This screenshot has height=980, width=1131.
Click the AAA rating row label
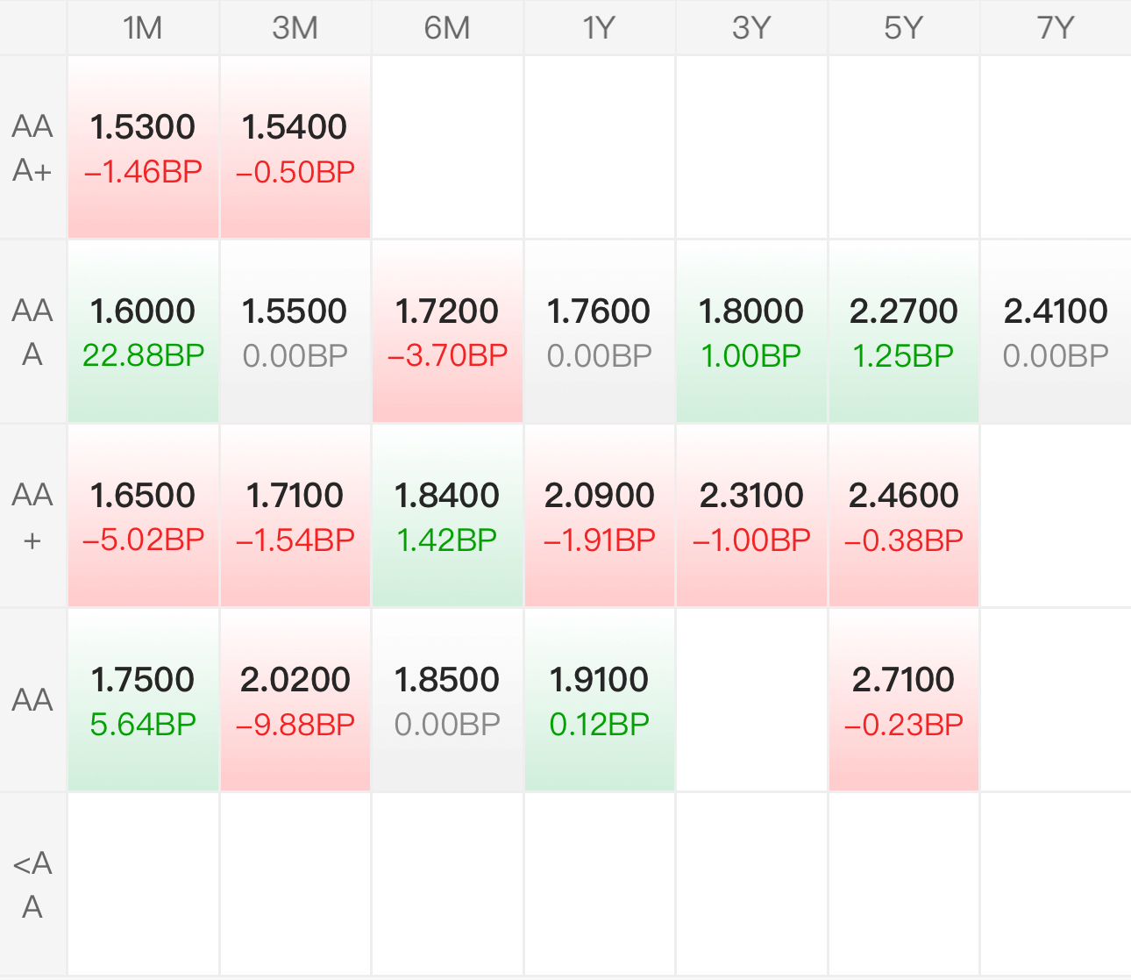(x=32, y=332)
